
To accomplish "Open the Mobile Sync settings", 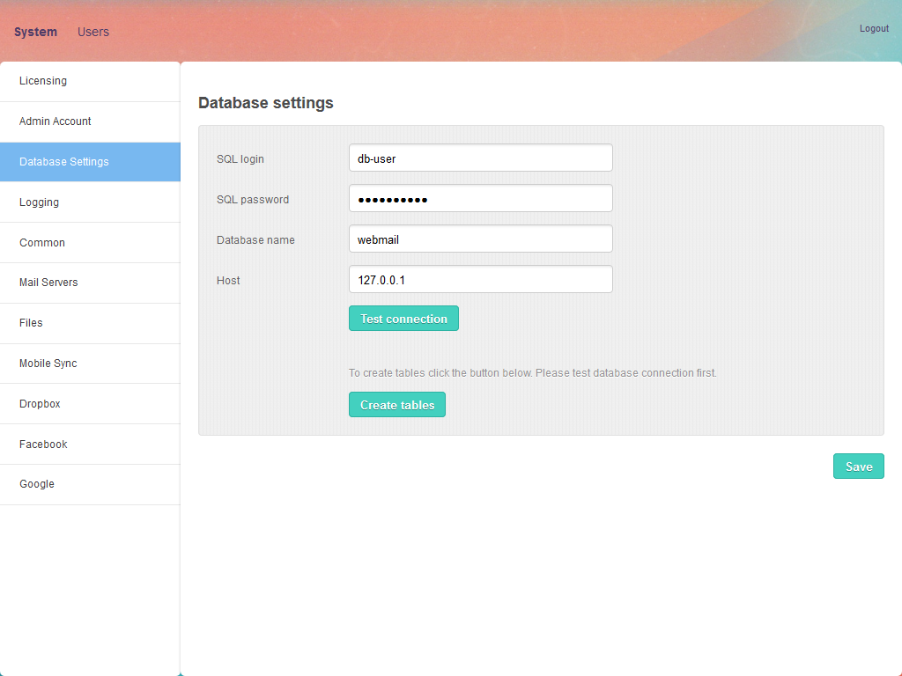I will (x=48, y=364).
